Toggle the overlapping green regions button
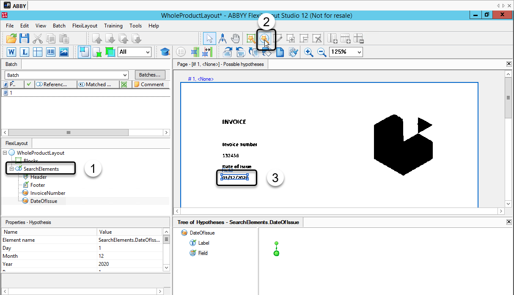The height and width of the screenshot is (295, 514). pos(110,52)
